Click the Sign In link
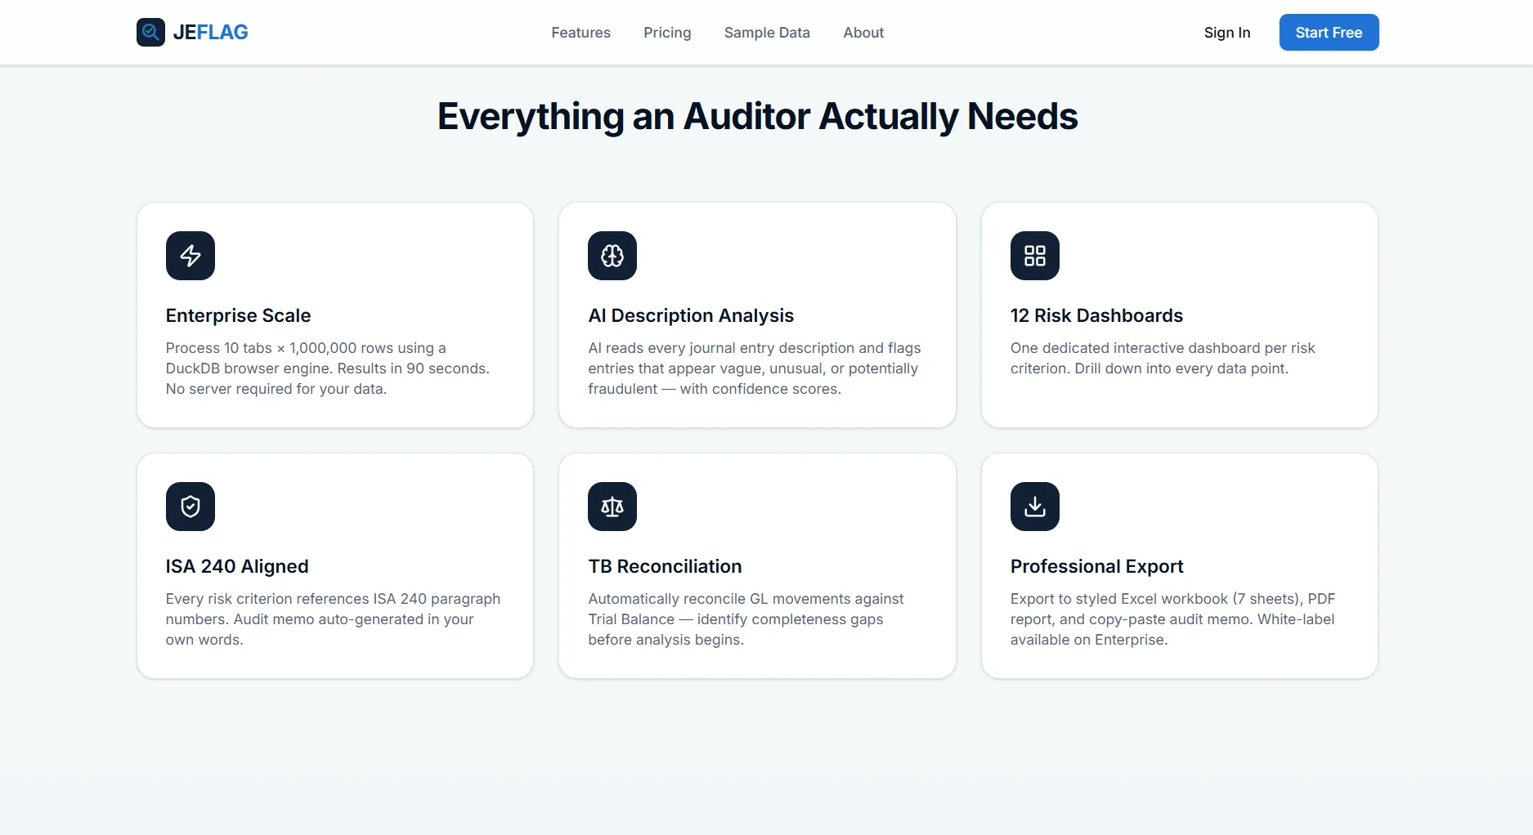This screenshot has height=835, width=1533. click(x=1226, y=33)
